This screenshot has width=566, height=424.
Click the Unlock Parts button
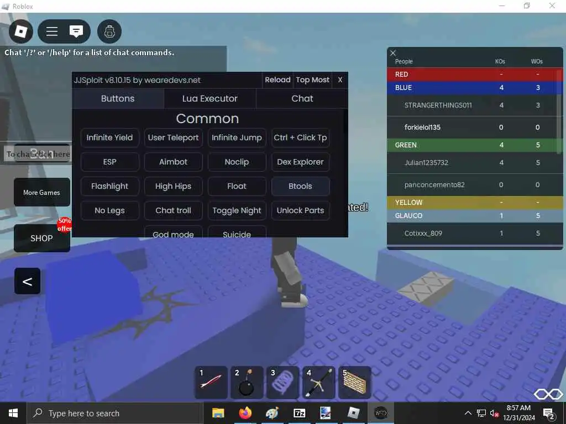coord(300,210)
